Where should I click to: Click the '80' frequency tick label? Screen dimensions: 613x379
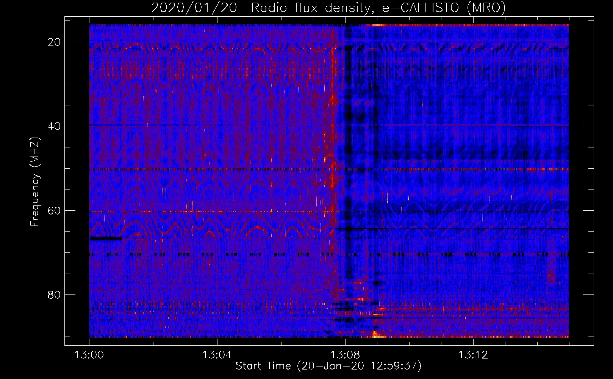(54, 294)
